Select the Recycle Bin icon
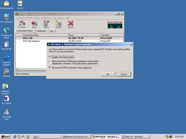This screenshot has width=186, height=139. [x=7, y=46]
